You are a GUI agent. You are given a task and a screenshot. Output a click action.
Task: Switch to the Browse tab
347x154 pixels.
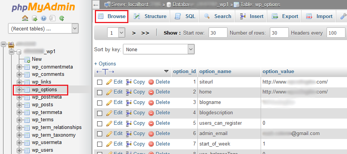[111, 16]
